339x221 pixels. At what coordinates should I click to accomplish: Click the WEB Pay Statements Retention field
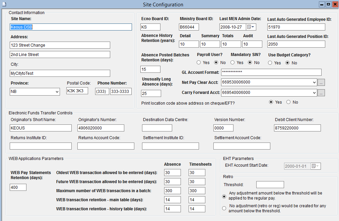(18, 187)
